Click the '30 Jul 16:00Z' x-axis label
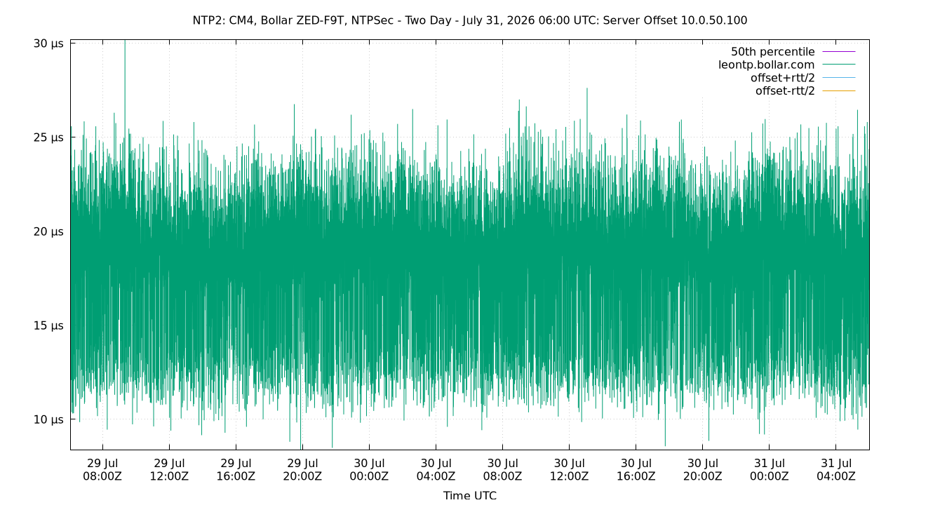This screenshot has height=505, width=940. 636,470
